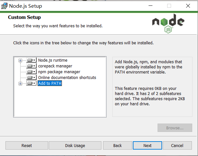Screen dimensions: 198x156
Task: Click the Node.js Setup installer title icon
Action: 4,6
